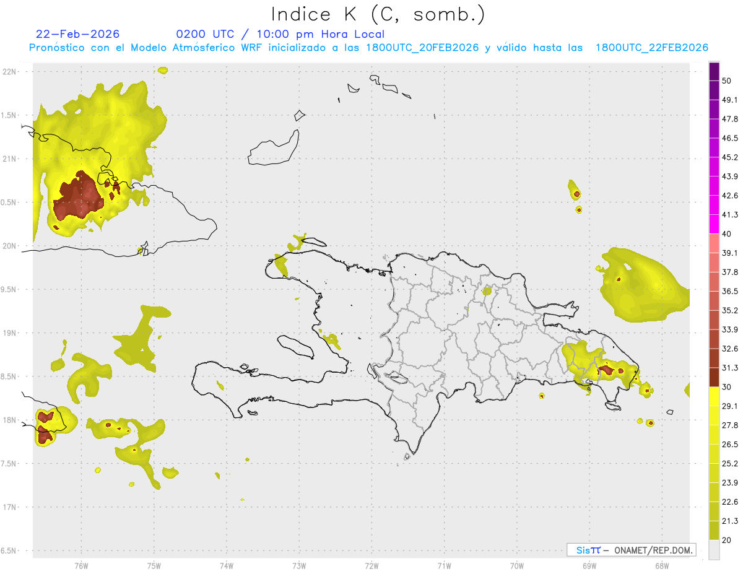
Task: Click the olive swatch between 20 and 21.3
Action: click(x=714, y=531)
